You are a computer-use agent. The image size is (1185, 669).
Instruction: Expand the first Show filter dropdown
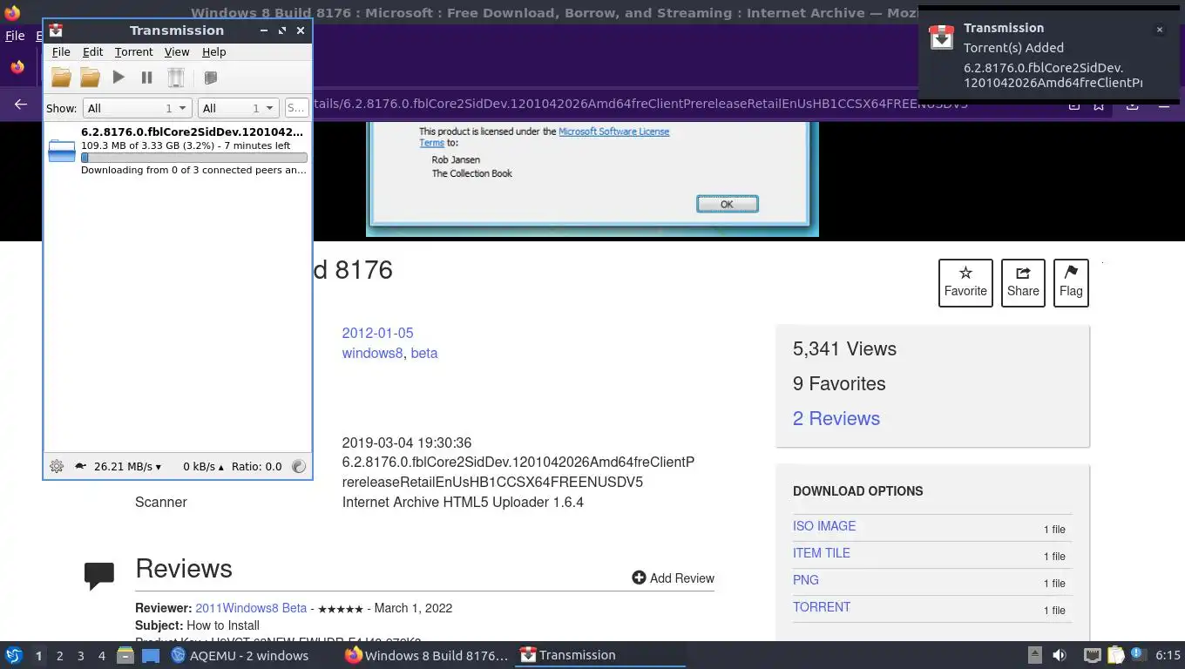click(137, 108)
